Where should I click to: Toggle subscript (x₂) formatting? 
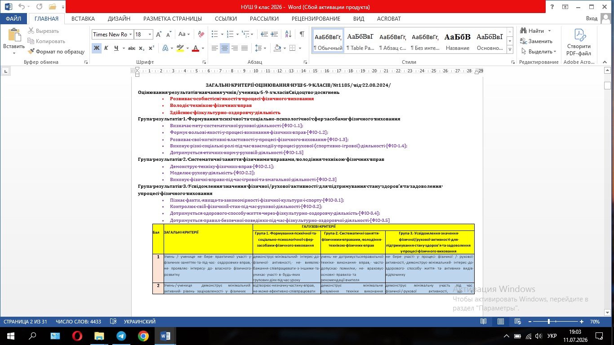coord(142,48)
